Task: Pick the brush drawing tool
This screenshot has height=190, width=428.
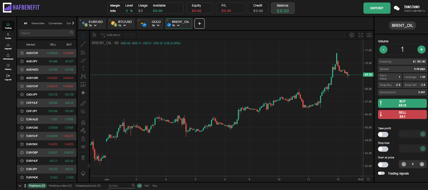Action: 83,60
